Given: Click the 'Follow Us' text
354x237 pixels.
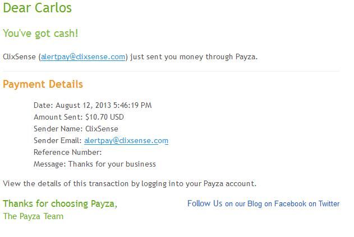Looking at the screenshot, I should tap(205, 203).
